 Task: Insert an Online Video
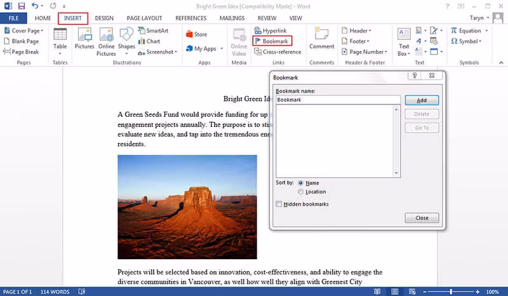click(239, 42)
